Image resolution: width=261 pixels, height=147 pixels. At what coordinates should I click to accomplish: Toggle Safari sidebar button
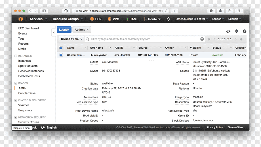point(44,11)
